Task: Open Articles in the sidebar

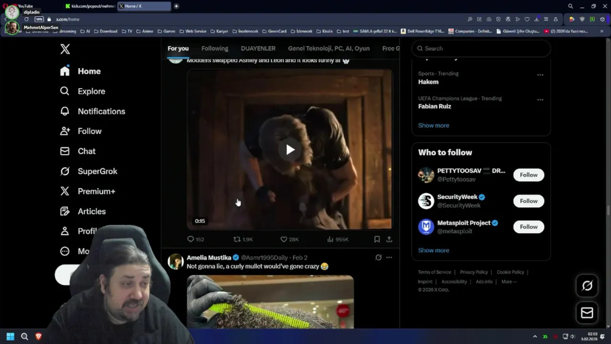Action: (83, 211)
